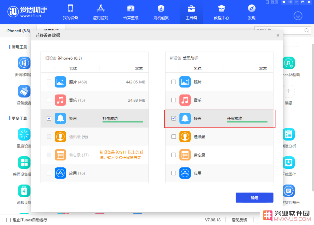314x225 pixels.
Task: Open the 应用游戏 tab
Action: (100, 12)
